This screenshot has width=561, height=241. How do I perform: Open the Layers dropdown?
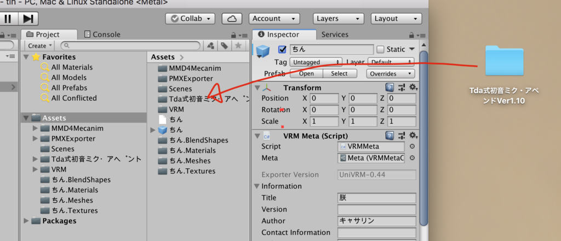(339, 19)
